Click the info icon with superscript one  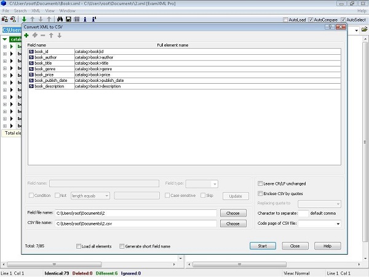(x=94, y=19)
